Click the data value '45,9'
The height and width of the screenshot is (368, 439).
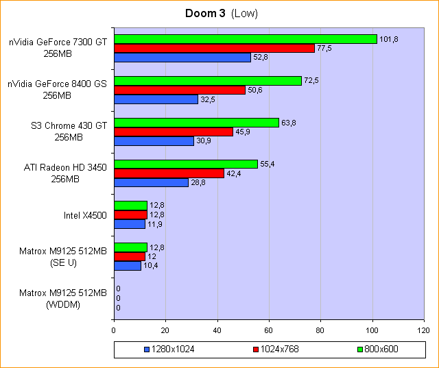click(x=243, y=132)
